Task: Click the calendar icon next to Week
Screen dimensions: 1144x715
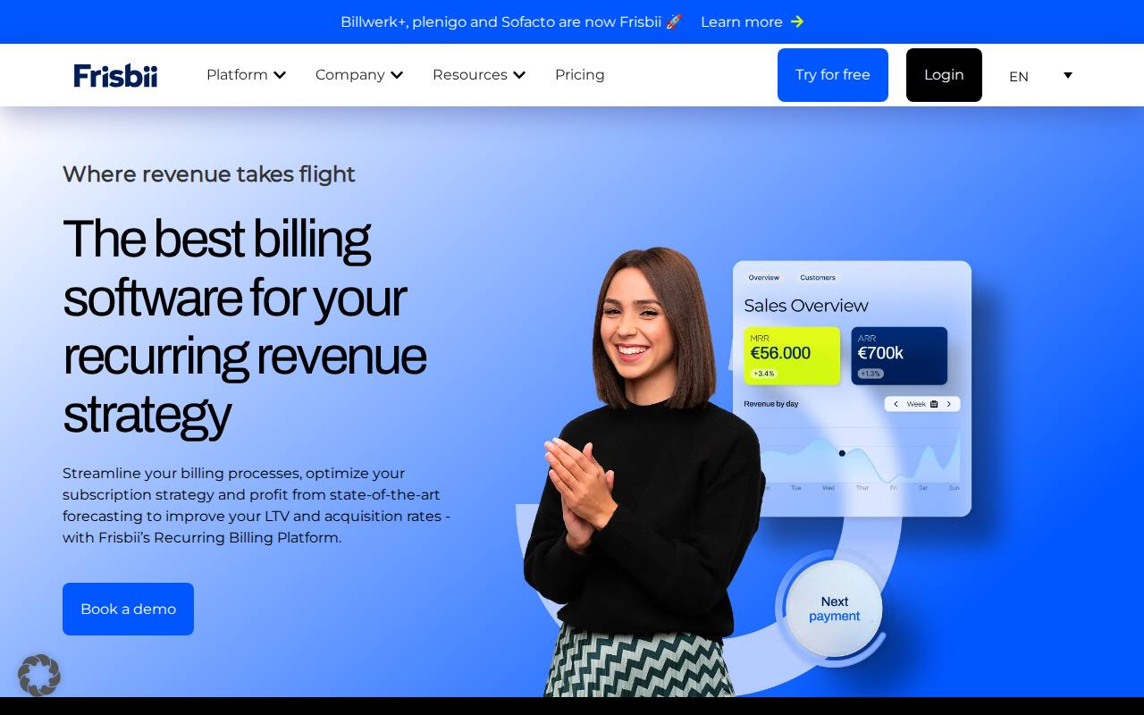Action: tap(934, 404)
